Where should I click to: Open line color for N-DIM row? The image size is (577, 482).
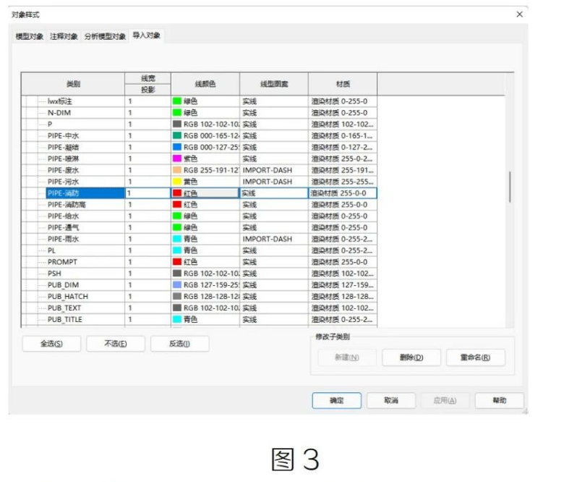click(x=205, y=113)
